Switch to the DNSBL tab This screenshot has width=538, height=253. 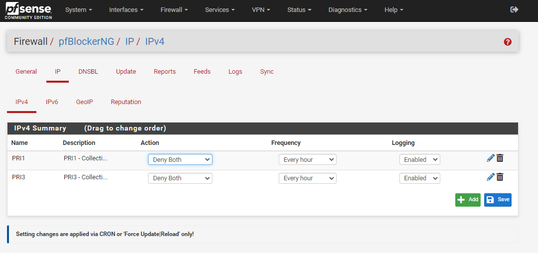click(x=88, y=72)
